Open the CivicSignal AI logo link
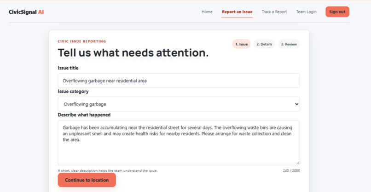371x192 pixels. point(26,12)
